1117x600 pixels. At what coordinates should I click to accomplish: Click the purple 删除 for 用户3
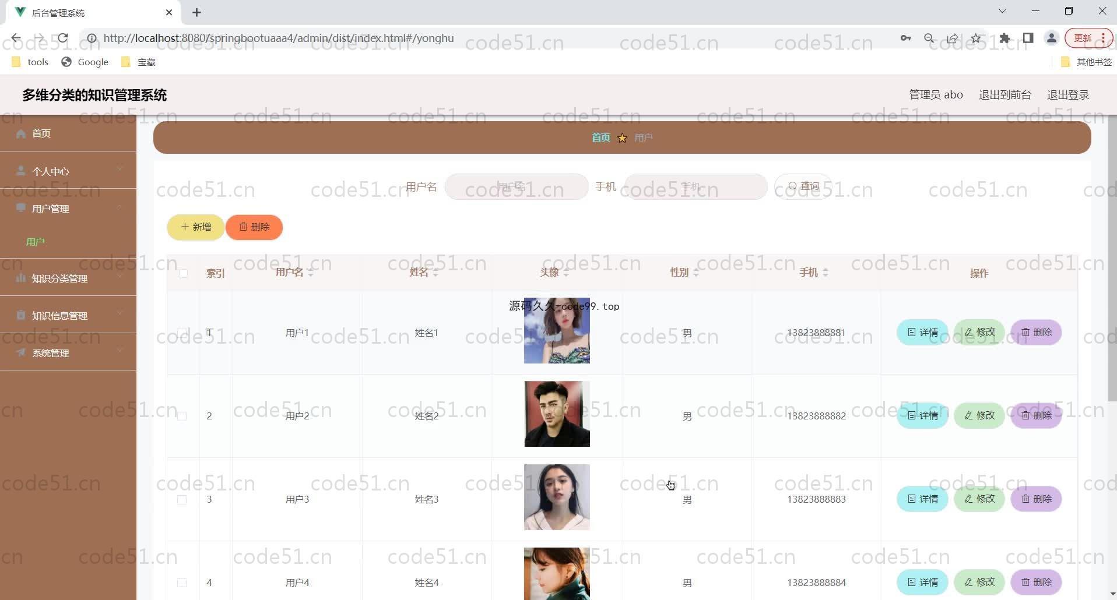[x=1036, y=499]
